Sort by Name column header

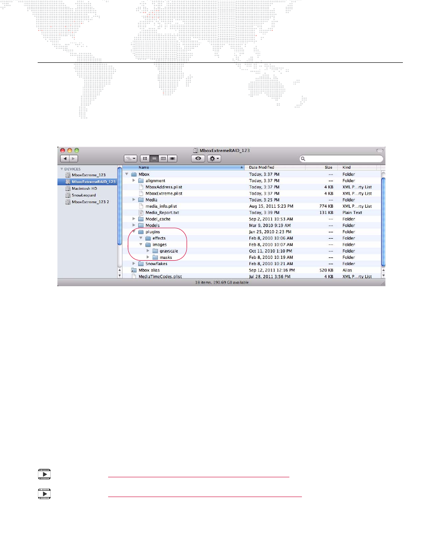point(184,167)
